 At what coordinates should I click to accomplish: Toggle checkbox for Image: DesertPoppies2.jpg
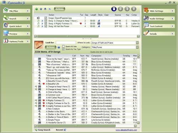46,18
